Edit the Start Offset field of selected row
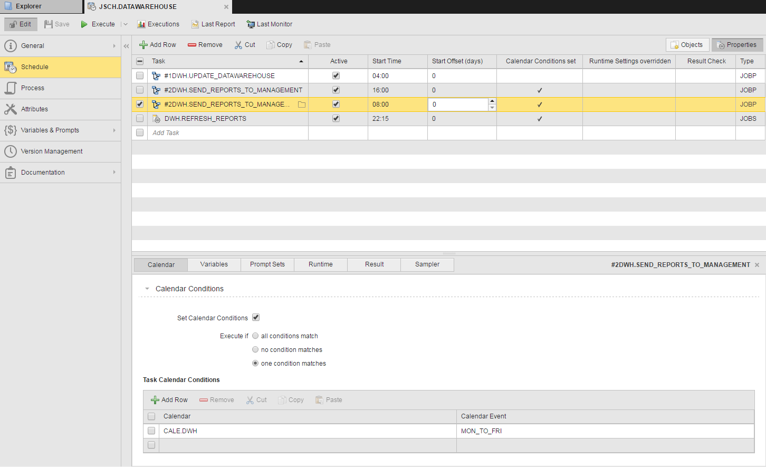 point(458,104)
